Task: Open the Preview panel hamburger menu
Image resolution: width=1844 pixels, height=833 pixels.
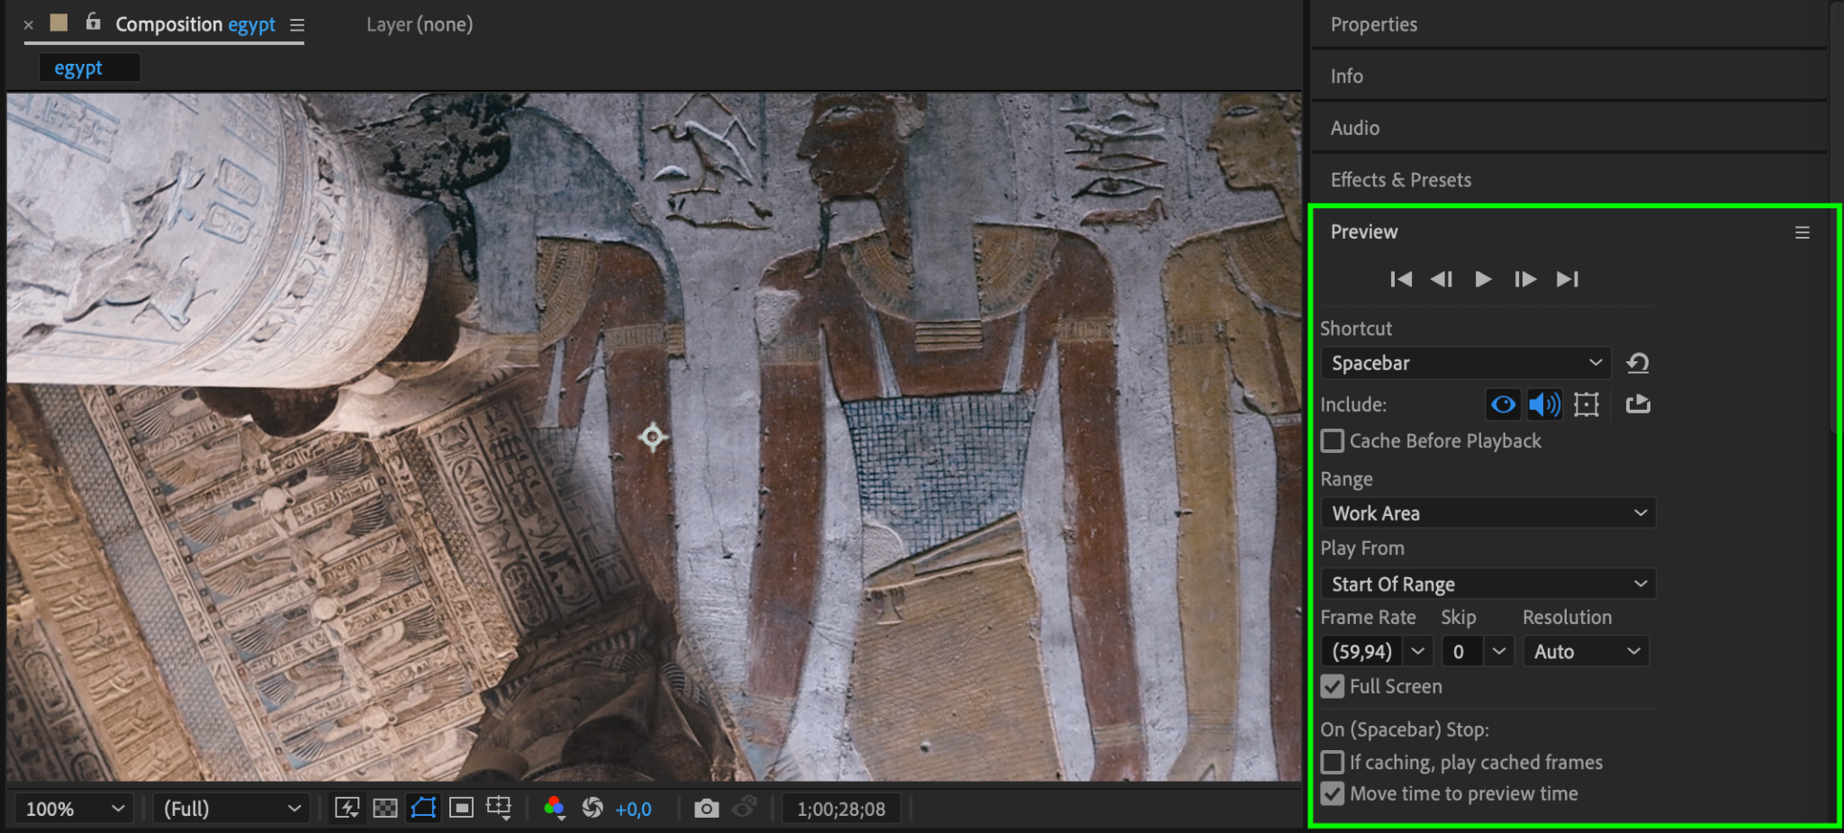Action: [x=1802, y=232]
